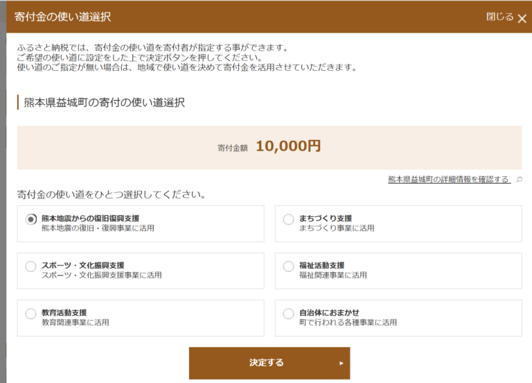
Task: Click the 10,000円 donation amount
Action: [x=288, y=146]
